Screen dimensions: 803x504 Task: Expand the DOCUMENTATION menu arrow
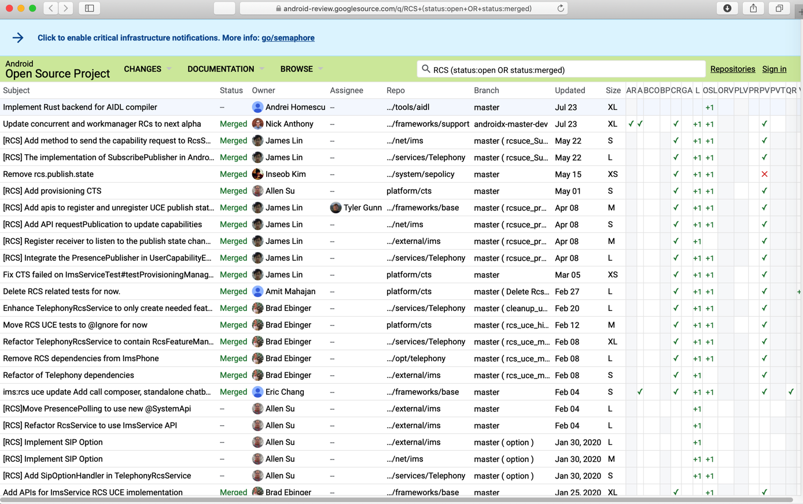click(261, 69)
